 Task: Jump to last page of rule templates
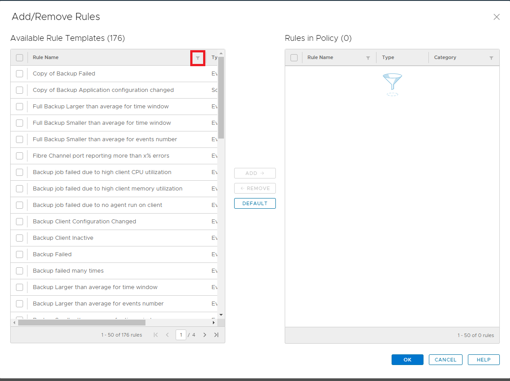pyautogui.click(x=216, y=334)
